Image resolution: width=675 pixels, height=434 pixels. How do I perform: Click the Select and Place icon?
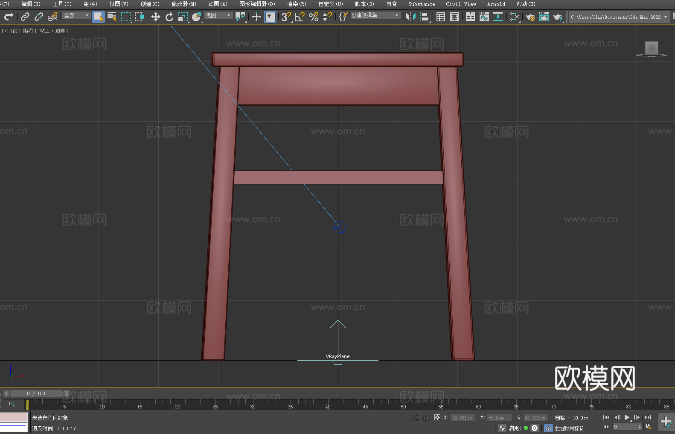pyautogui.click(x=197, y=17)
